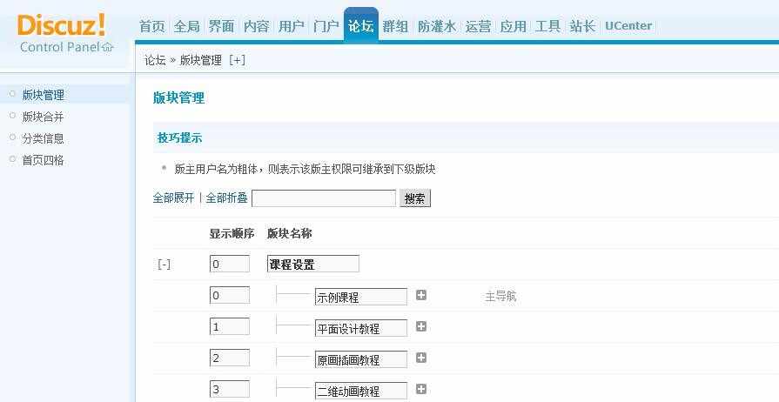
Task: Click the 全部展开 link
Action: (173, 198)
